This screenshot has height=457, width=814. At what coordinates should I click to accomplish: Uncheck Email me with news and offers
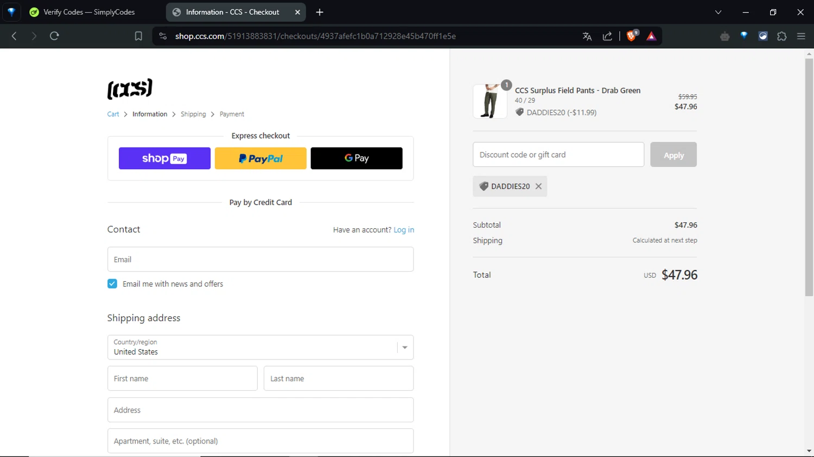click(x=112, y=284)
